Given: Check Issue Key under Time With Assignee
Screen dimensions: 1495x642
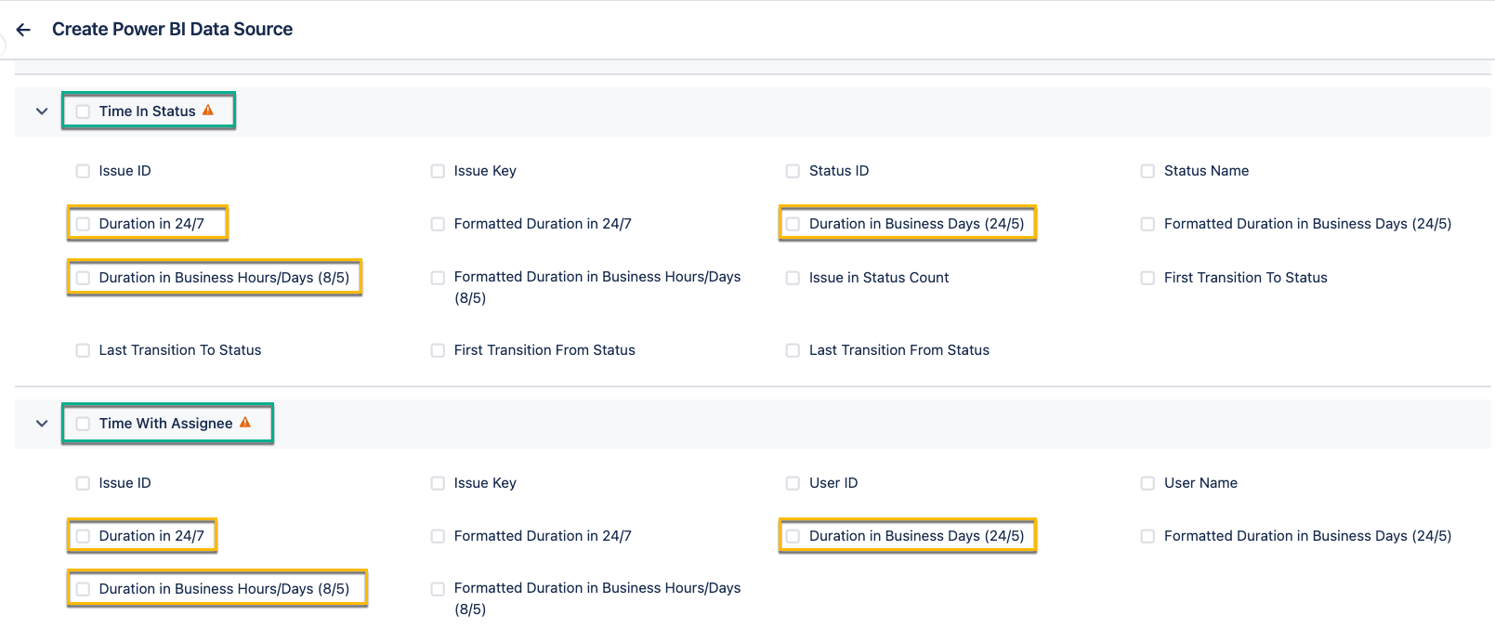Looking at the screenshot, I should [438, 483].
